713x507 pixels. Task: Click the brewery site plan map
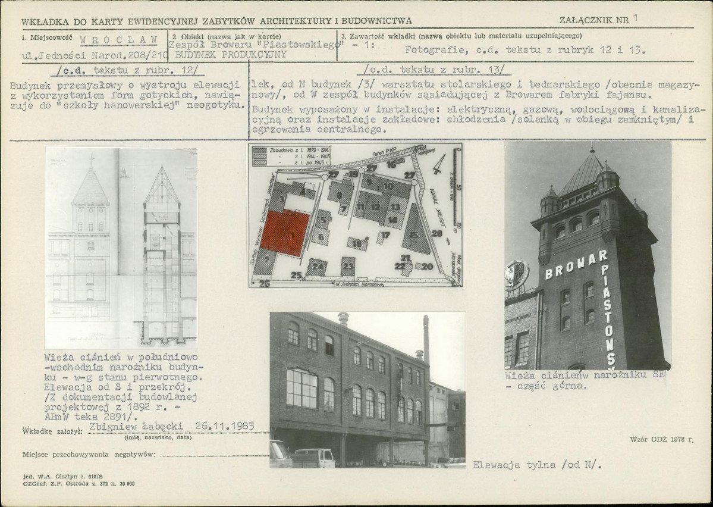point(356,216)
